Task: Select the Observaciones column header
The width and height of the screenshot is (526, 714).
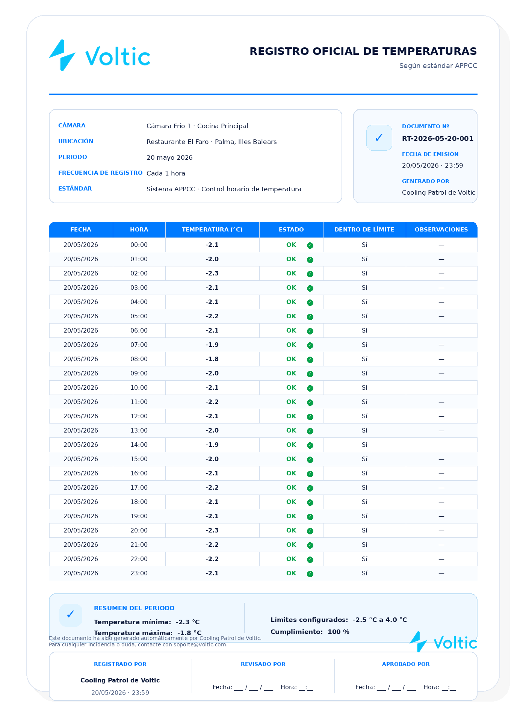Action: [441, 230]
